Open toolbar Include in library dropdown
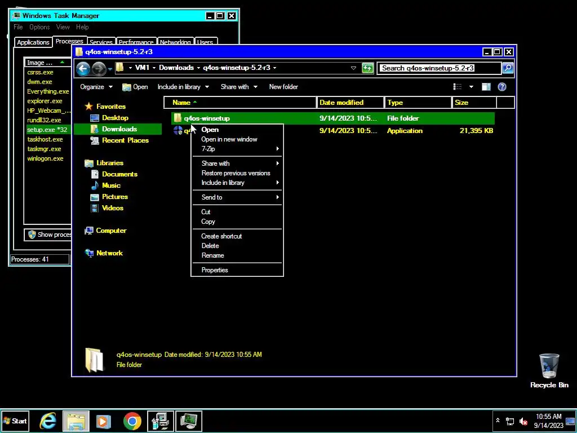The height and width of the screenshot is (433, 577). (183, 87)
